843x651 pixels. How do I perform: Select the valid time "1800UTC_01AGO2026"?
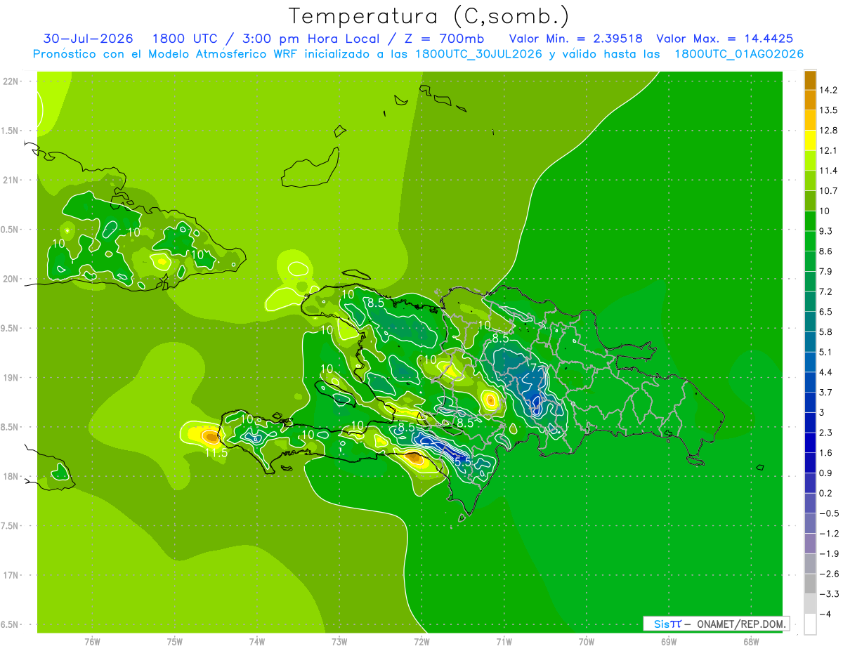pyautogui.click(x=739, y=54)
